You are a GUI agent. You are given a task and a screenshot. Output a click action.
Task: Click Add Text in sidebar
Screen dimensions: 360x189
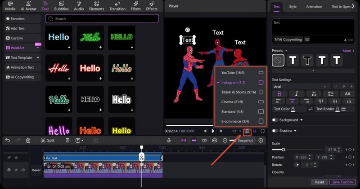(x=22, y=28)
